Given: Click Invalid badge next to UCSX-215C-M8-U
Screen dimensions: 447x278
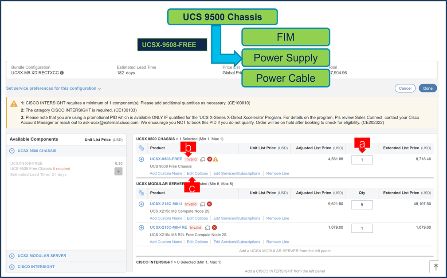Looking at the screenshot, I should coord(191,204).
